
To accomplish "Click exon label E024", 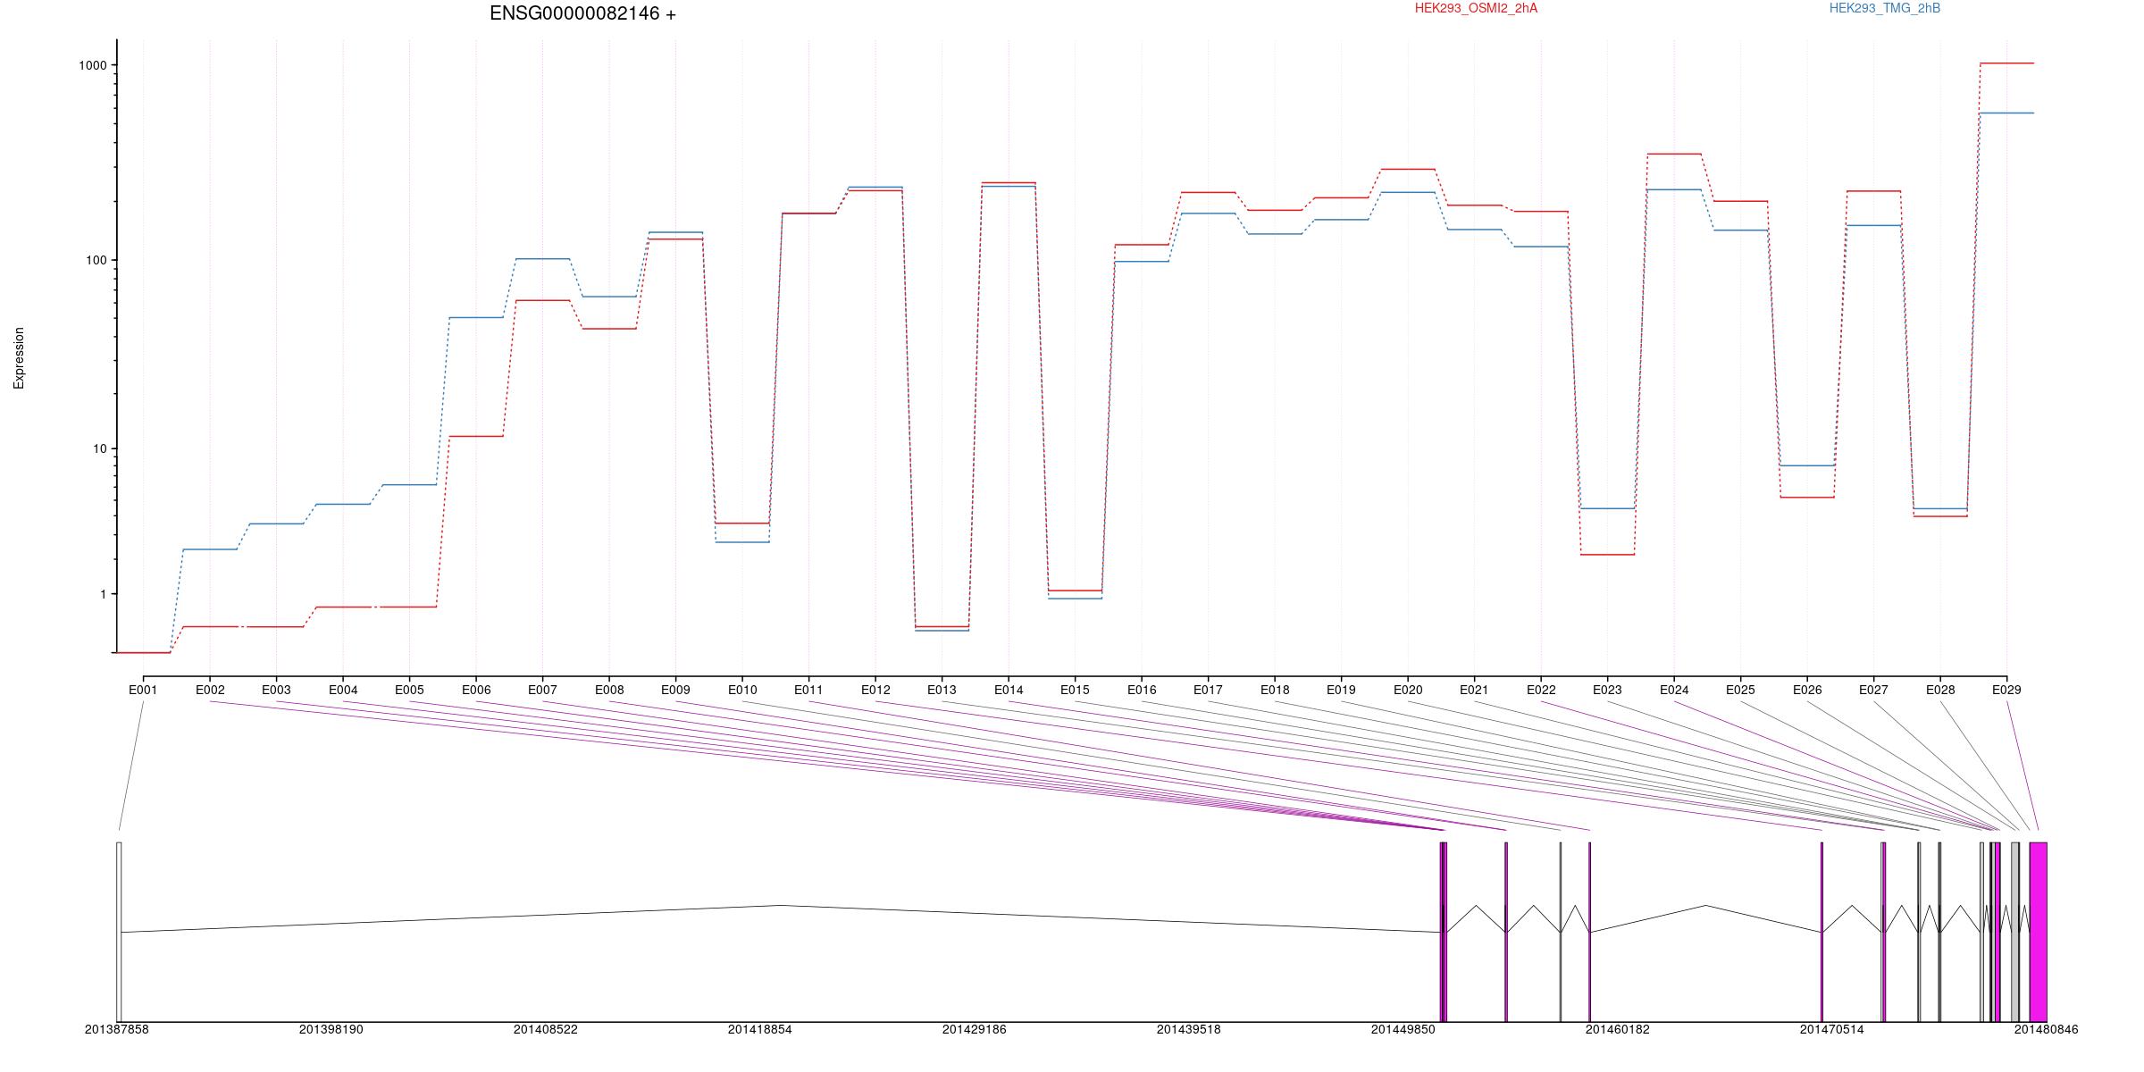I will tap(1674, 690).
